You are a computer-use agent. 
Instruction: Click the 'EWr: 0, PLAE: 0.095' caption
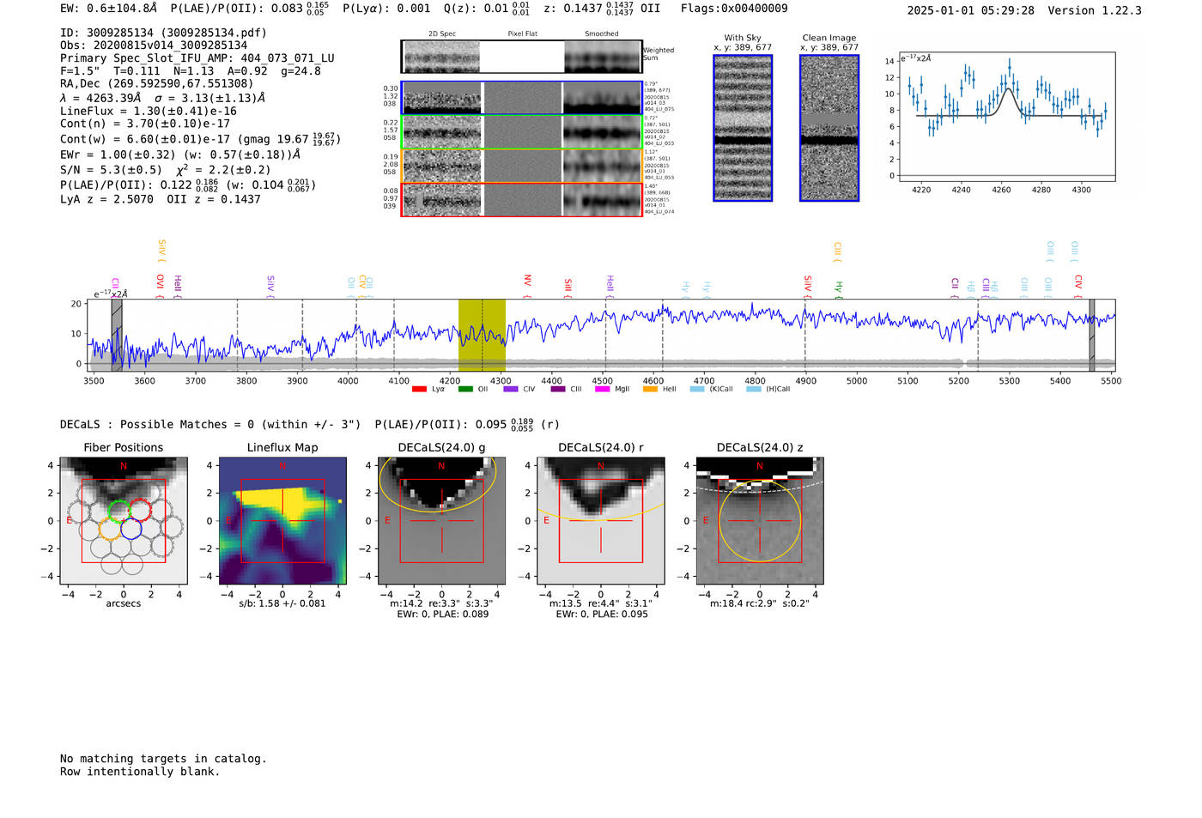click(x=601, y=614)
